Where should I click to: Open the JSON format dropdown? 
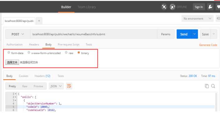coord(56,86)
